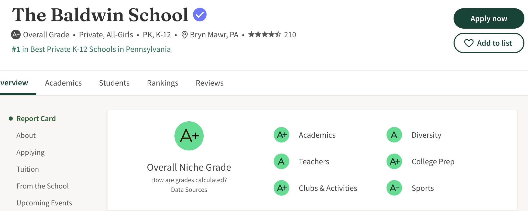This screenshot has width=528, height=211.
Task: Click the Bryn Mawr location pin icon
Action: point(184,35)
